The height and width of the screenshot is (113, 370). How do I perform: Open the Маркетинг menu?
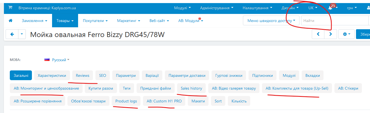[x=128, y=21]
